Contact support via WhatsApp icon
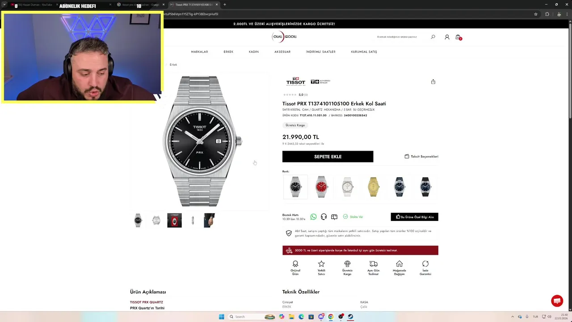The width and height of the screenshot is (572, 322). (x=313, y=217)
